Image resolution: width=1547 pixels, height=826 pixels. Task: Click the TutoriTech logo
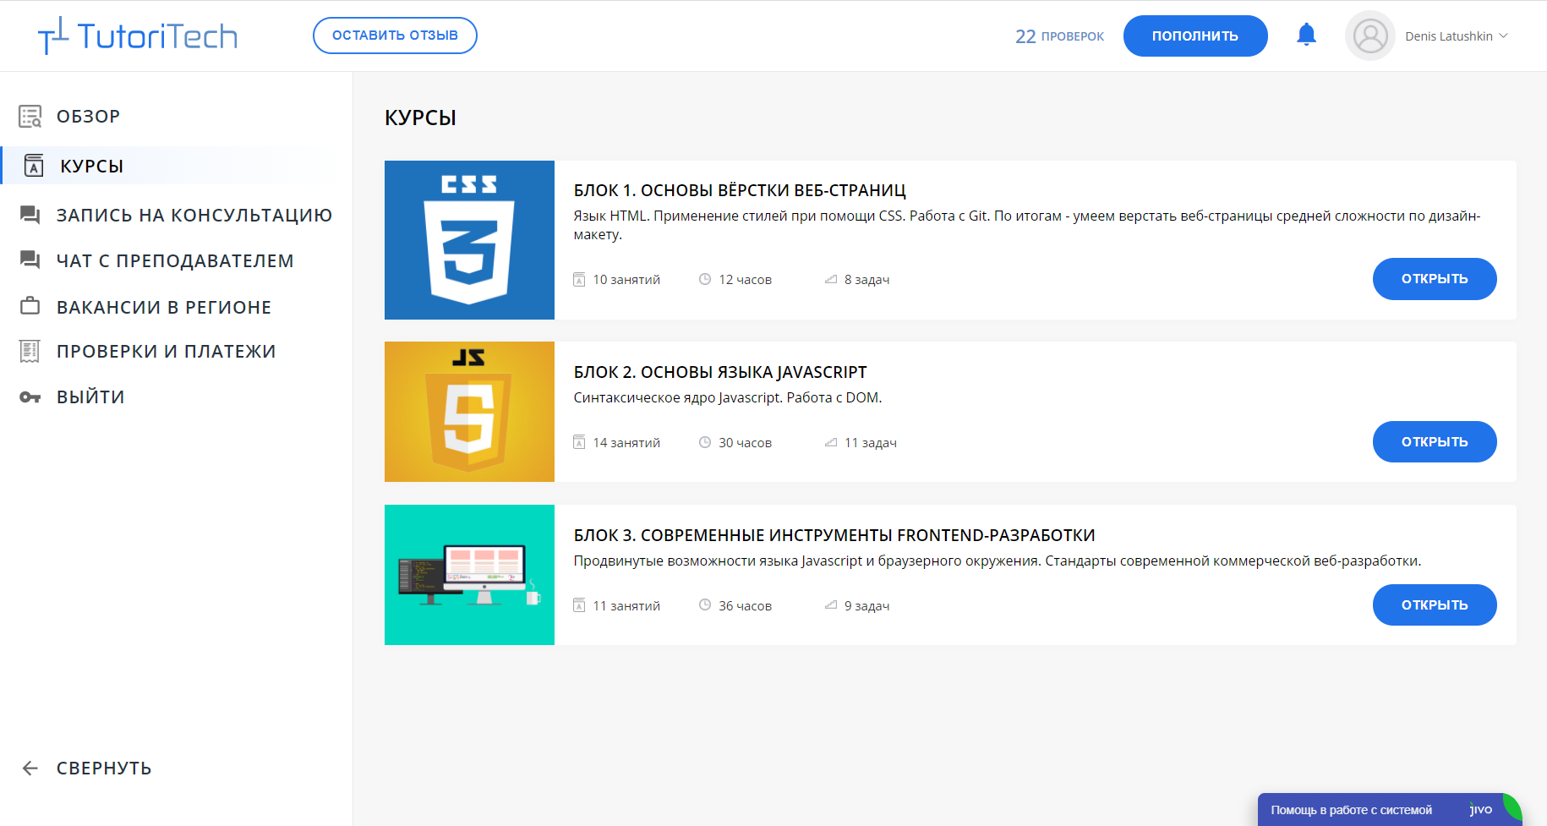(138, 36)
